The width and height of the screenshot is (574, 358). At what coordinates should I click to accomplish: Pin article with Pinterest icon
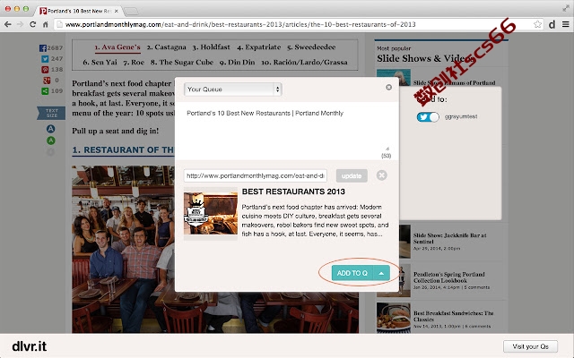pos(45,70)
